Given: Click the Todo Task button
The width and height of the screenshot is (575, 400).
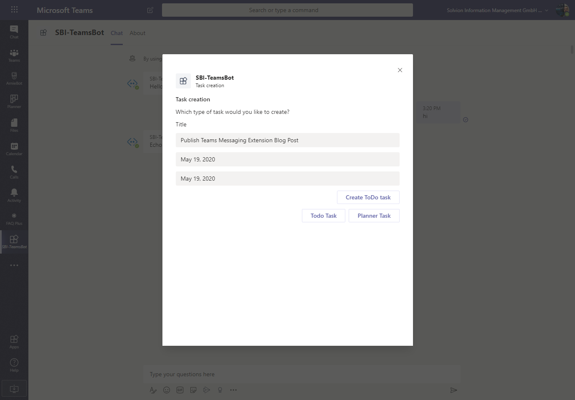Looking at the screenshot, I should click(x=324, y=216).
